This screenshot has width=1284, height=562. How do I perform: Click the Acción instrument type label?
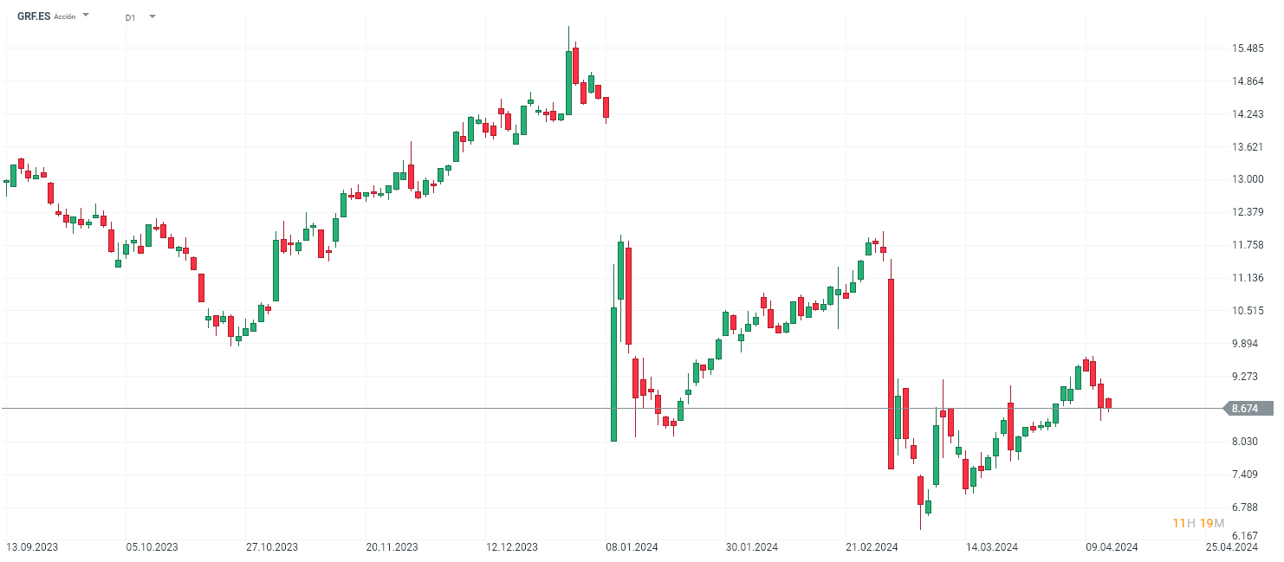pos(65,16)
